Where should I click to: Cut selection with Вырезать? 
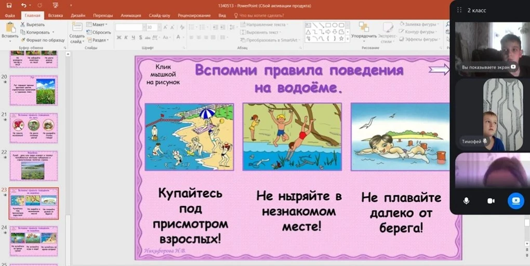point(32,24)
